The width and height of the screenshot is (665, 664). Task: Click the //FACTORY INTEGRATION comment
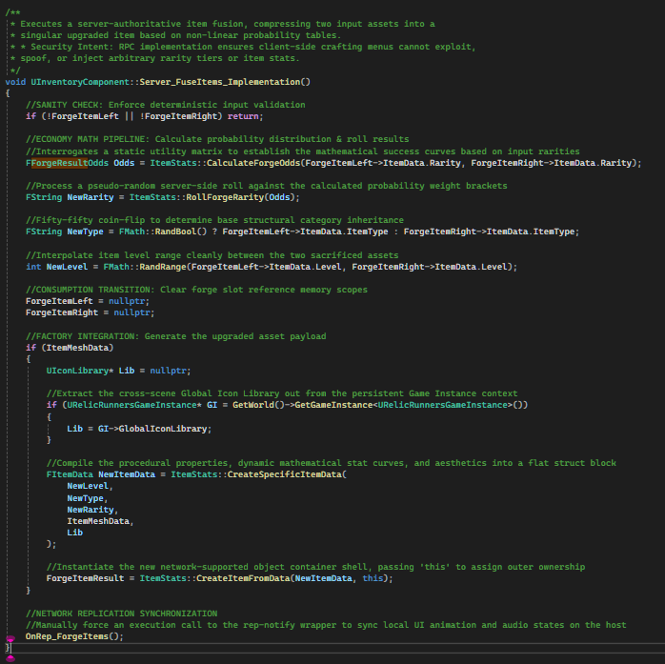(175, 336)
